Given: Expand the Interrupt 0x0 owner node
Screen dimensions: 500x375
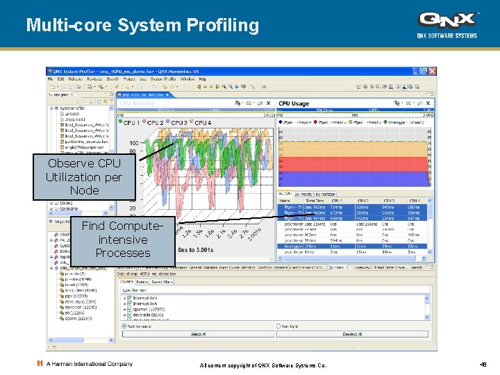Looking at the screenshot, I should (x=125, y=298).
